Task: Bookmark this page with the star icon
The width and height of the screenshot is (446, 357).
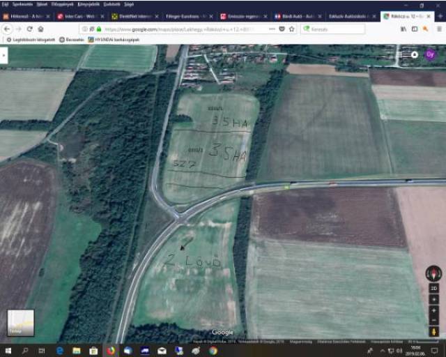Action: point(291,29)
